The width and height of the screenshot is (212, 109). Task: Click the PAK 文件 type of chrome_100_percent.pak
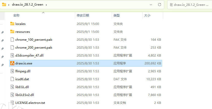point(120,40)
